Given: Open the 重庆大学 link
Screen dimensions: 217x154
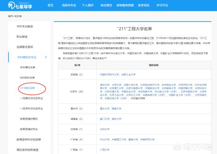Looking at the screenshot, I should click(x=105, y=108).
